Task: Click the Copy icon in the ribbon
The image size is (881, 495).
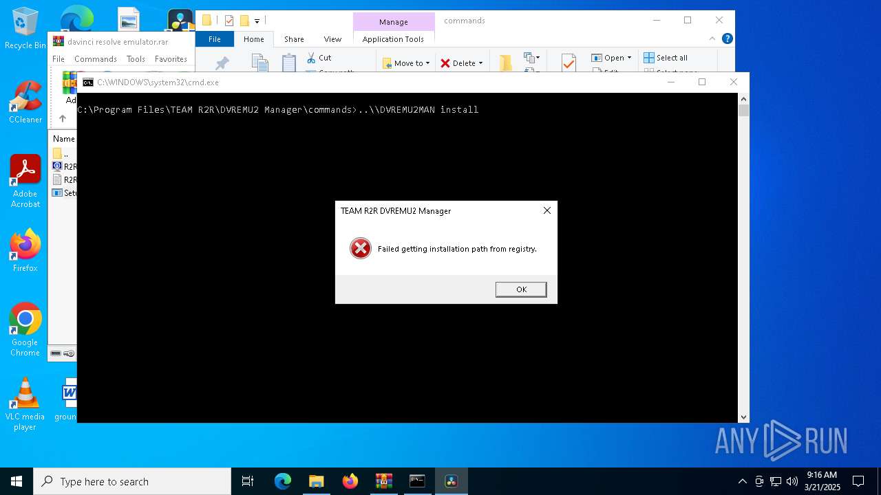Action: click(x=259, y=63)
